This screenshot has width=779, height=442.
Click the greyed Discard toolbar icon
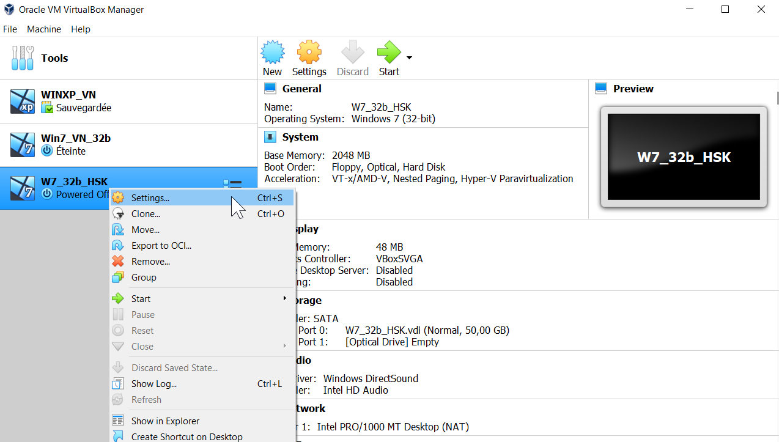353,53
